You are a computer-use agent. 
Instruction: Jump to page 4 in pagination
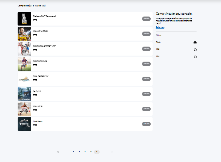click(91, 152)
